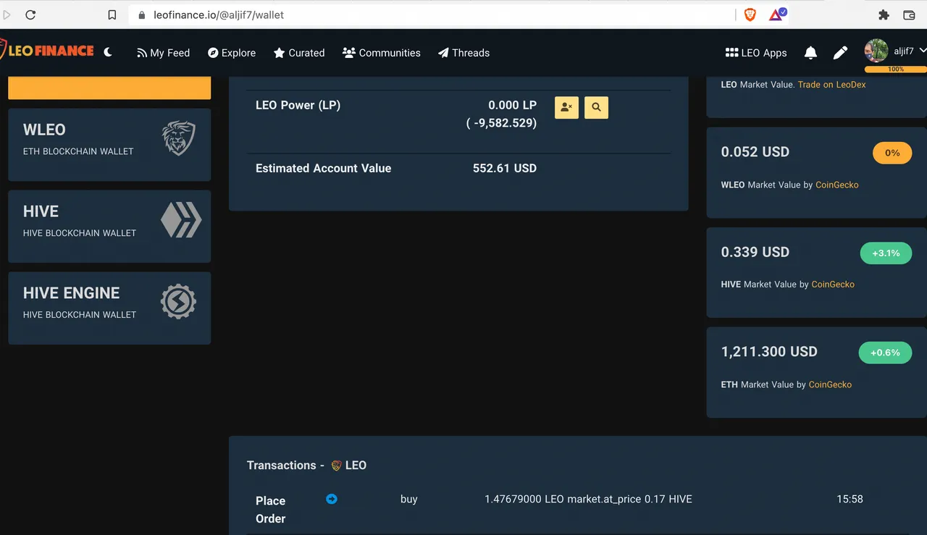The image size is (927, 535).
Task: Select the LEO Power (LP) label
Action: tap(298, 105)
